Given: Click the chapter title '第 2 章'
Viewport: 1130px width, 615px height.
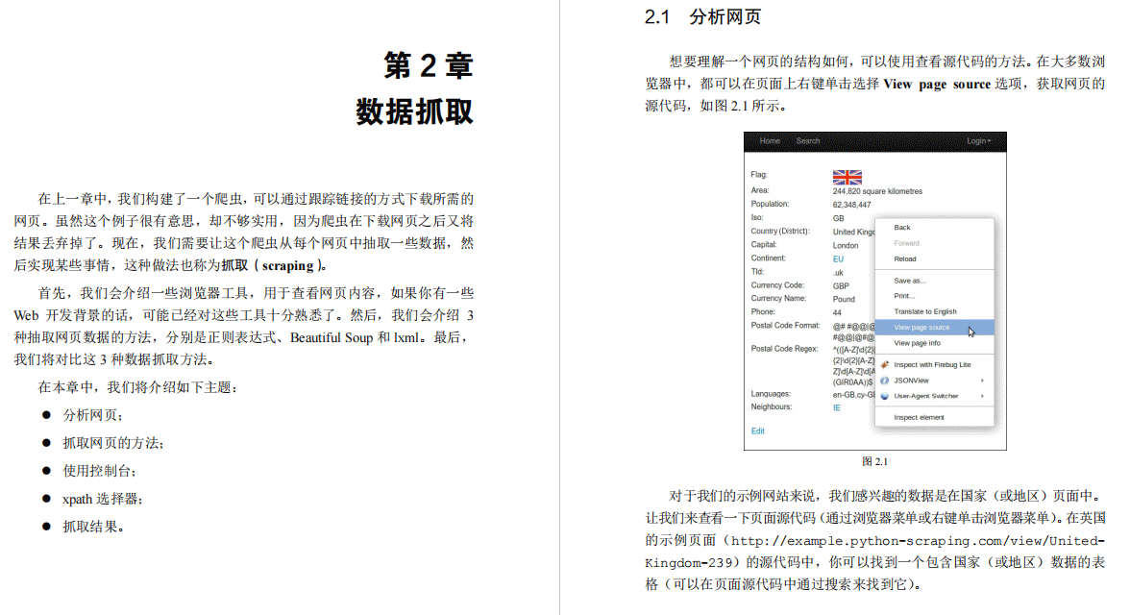Looking at the screenshot, I should pyautogui.click(x=429, y=65).
